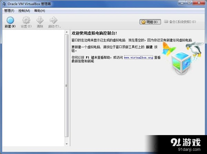Select the 明细(D) details button
207x154 pixels.
coord(150,22)
